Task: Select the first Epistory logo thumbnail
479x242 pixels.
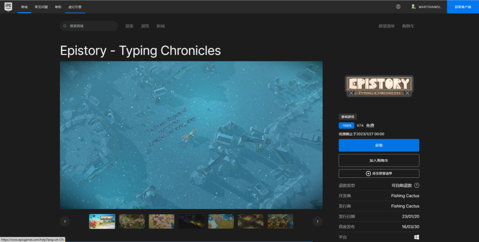Action: coord(102,221)
